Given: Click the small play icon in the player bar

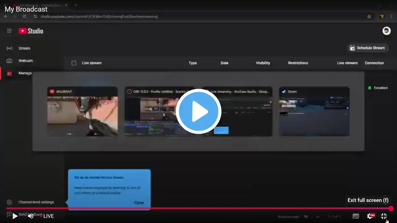Looking at the screenshot, I should pyautogui.click(x=15, y=216).
